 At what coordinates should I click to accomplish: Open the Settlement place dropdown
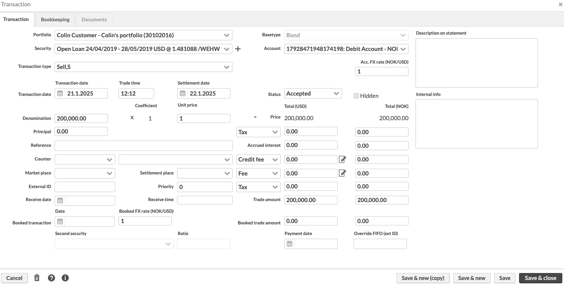[205, 173]
